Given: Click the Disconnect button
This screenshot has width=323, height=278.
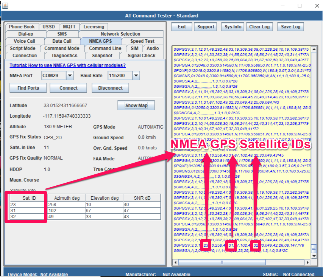Looking at the screenshot, I should point(111,88).
